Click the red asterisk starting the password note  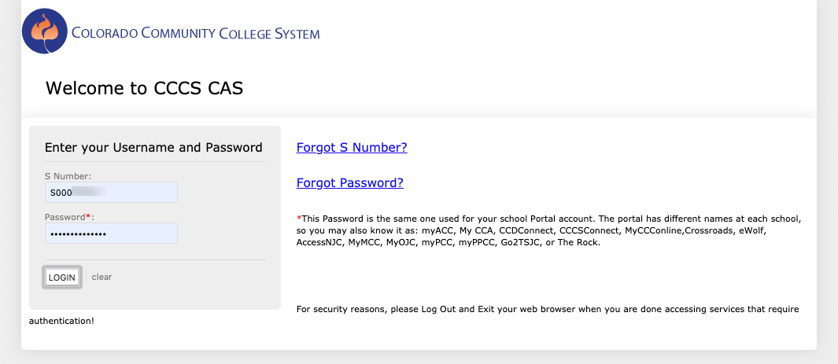(299, 219)
